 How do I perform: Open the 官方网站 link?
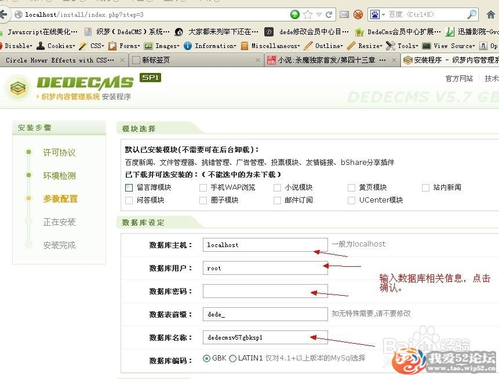459,79
